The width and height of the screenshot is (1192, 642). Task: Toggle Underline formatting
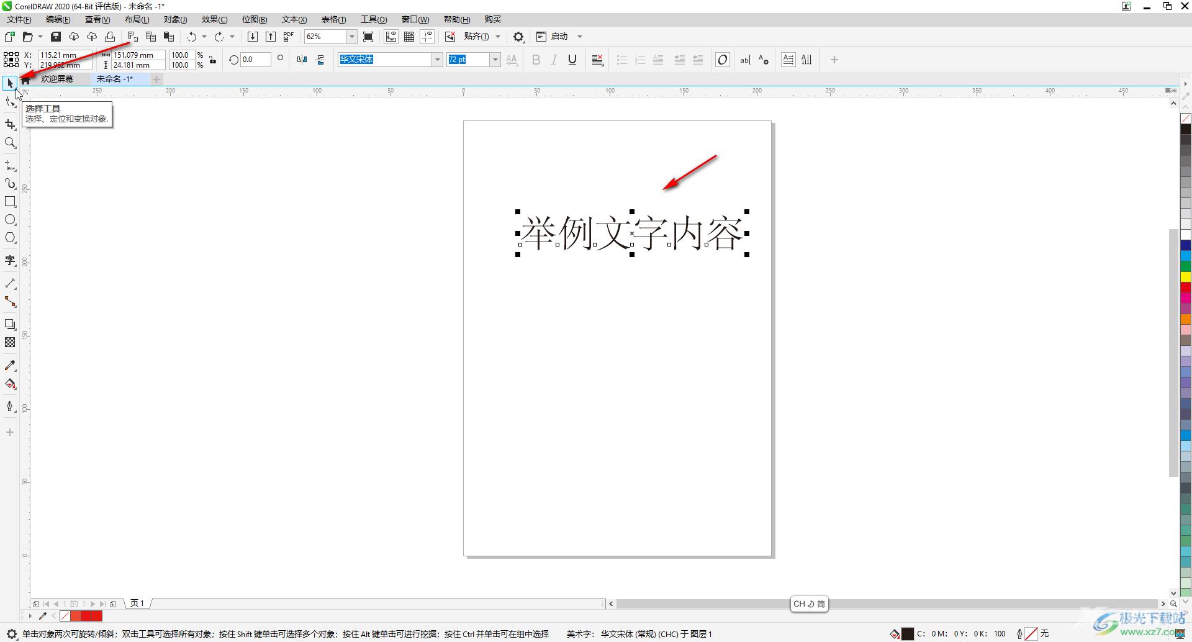point(572,60)
